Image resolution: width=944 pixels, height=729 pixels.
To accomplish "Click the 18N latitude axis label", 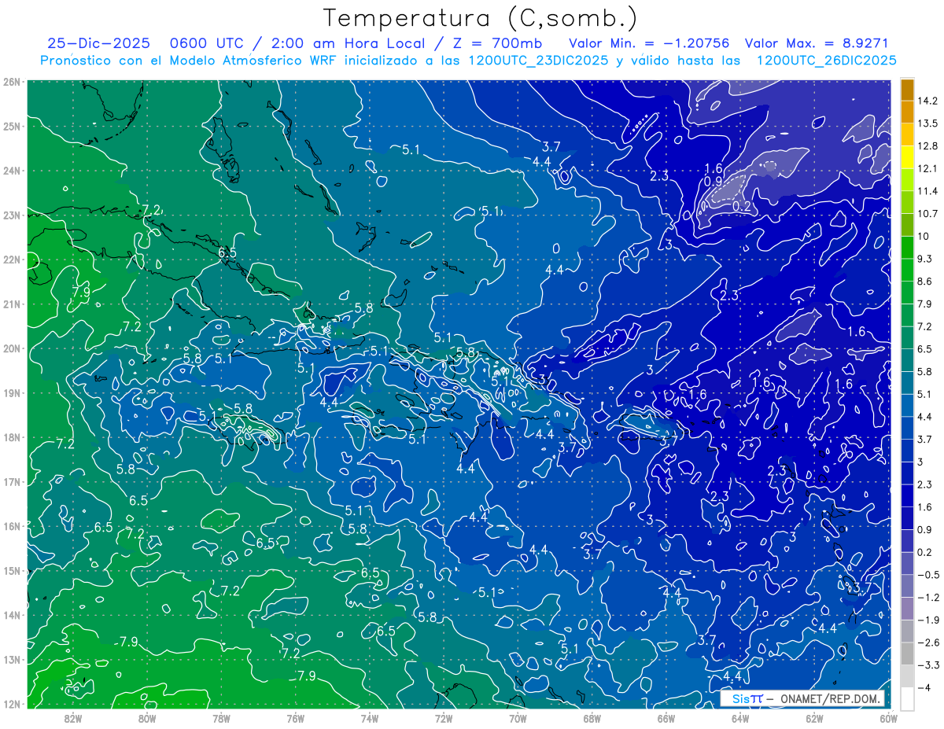I will click(x=12, y=437).
